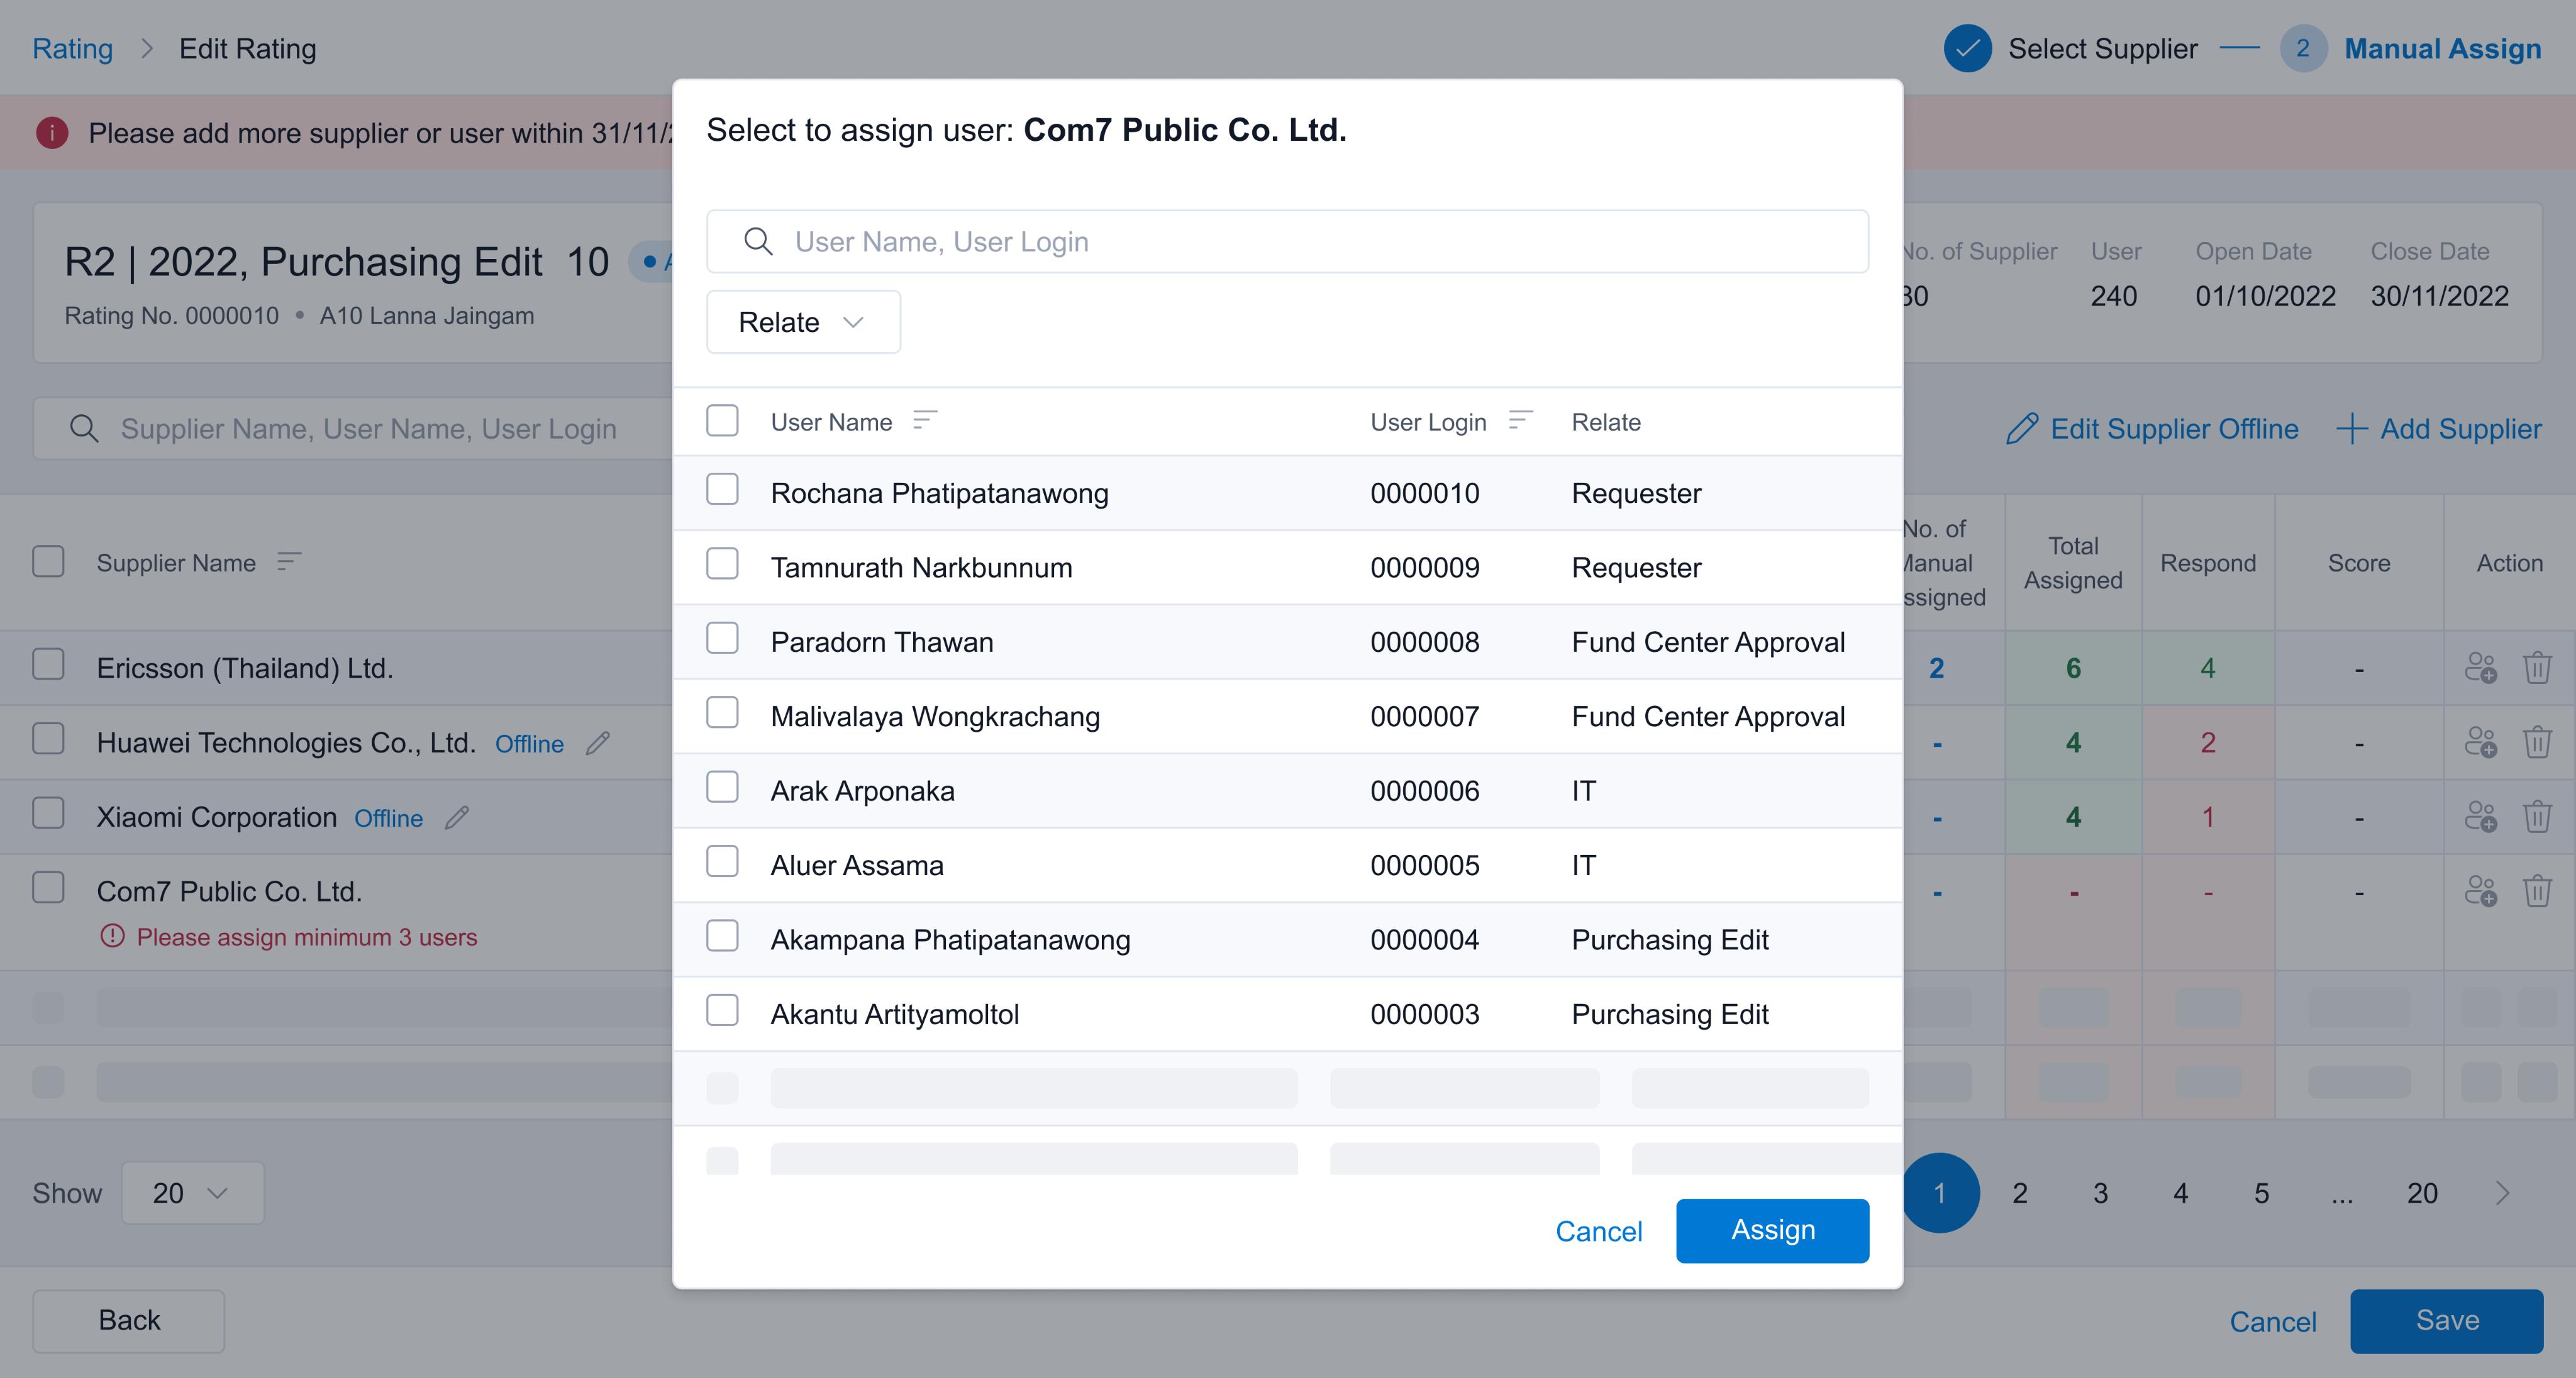
Task: Click the Select Supplier step checkmark icon
Action: (x=1967, y=48)
